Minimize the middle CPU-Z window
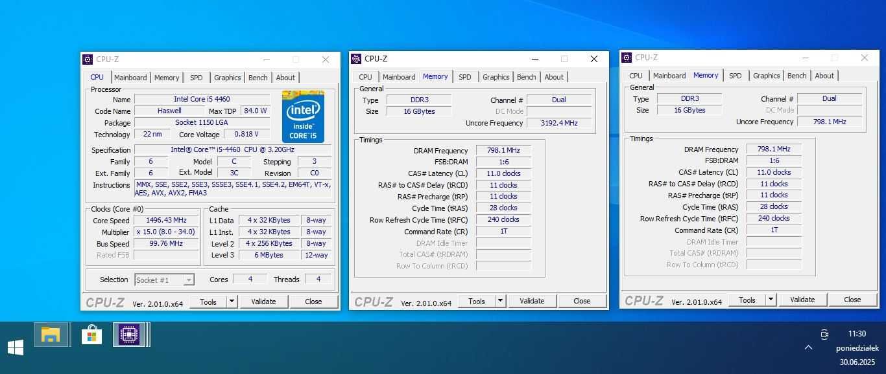Screen dimensions: 886x374 (x=535, y=59)
